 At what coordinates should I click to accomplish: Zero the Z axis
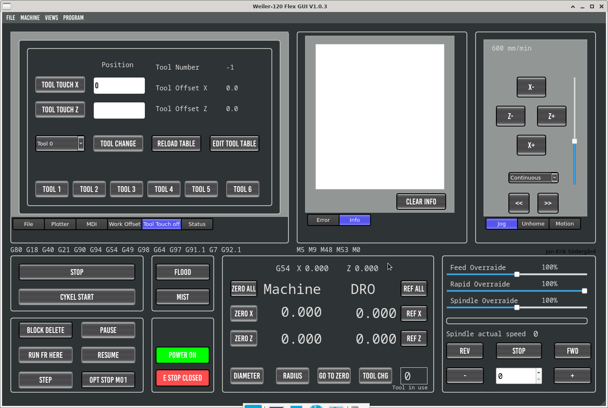pos(244,338)
